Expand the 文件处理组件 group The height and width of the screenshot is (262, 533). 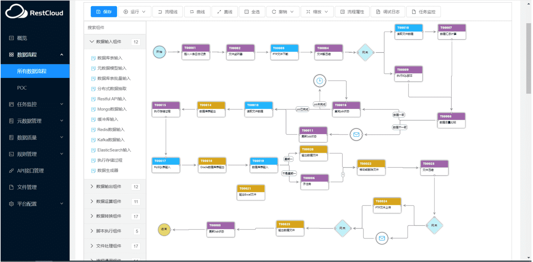click(115, 246)
